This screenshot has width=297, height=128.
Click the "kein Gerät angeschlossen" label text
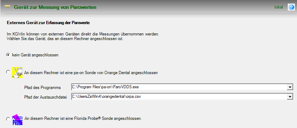[35, 55]
